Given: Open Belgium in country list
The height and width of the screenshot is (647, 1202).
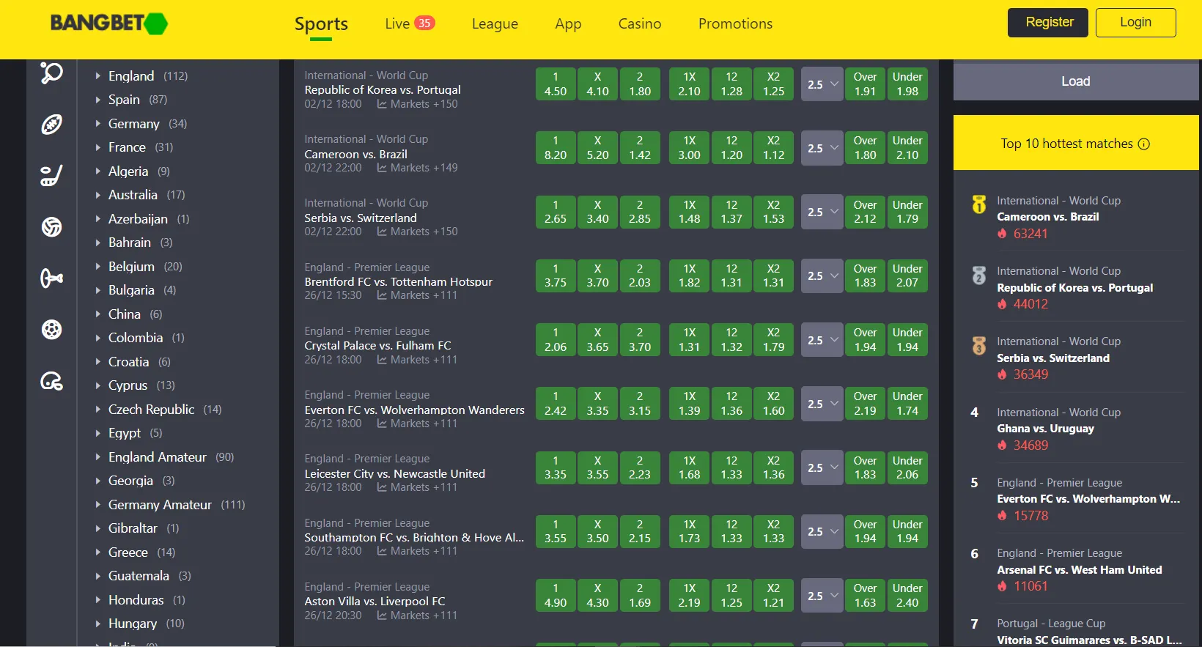Looking at the screenshot, I should [x=131, y=267].
